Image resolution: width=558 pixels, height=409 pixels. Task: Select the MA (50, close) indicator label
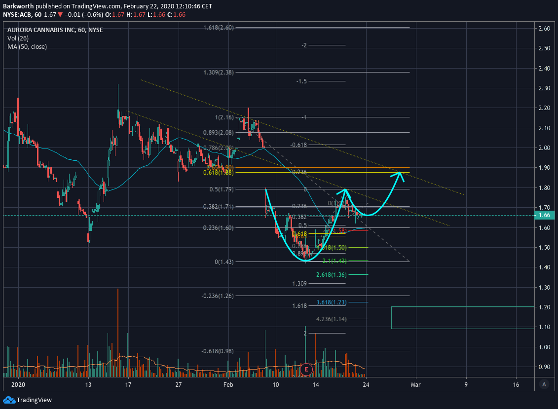(27, 47)
